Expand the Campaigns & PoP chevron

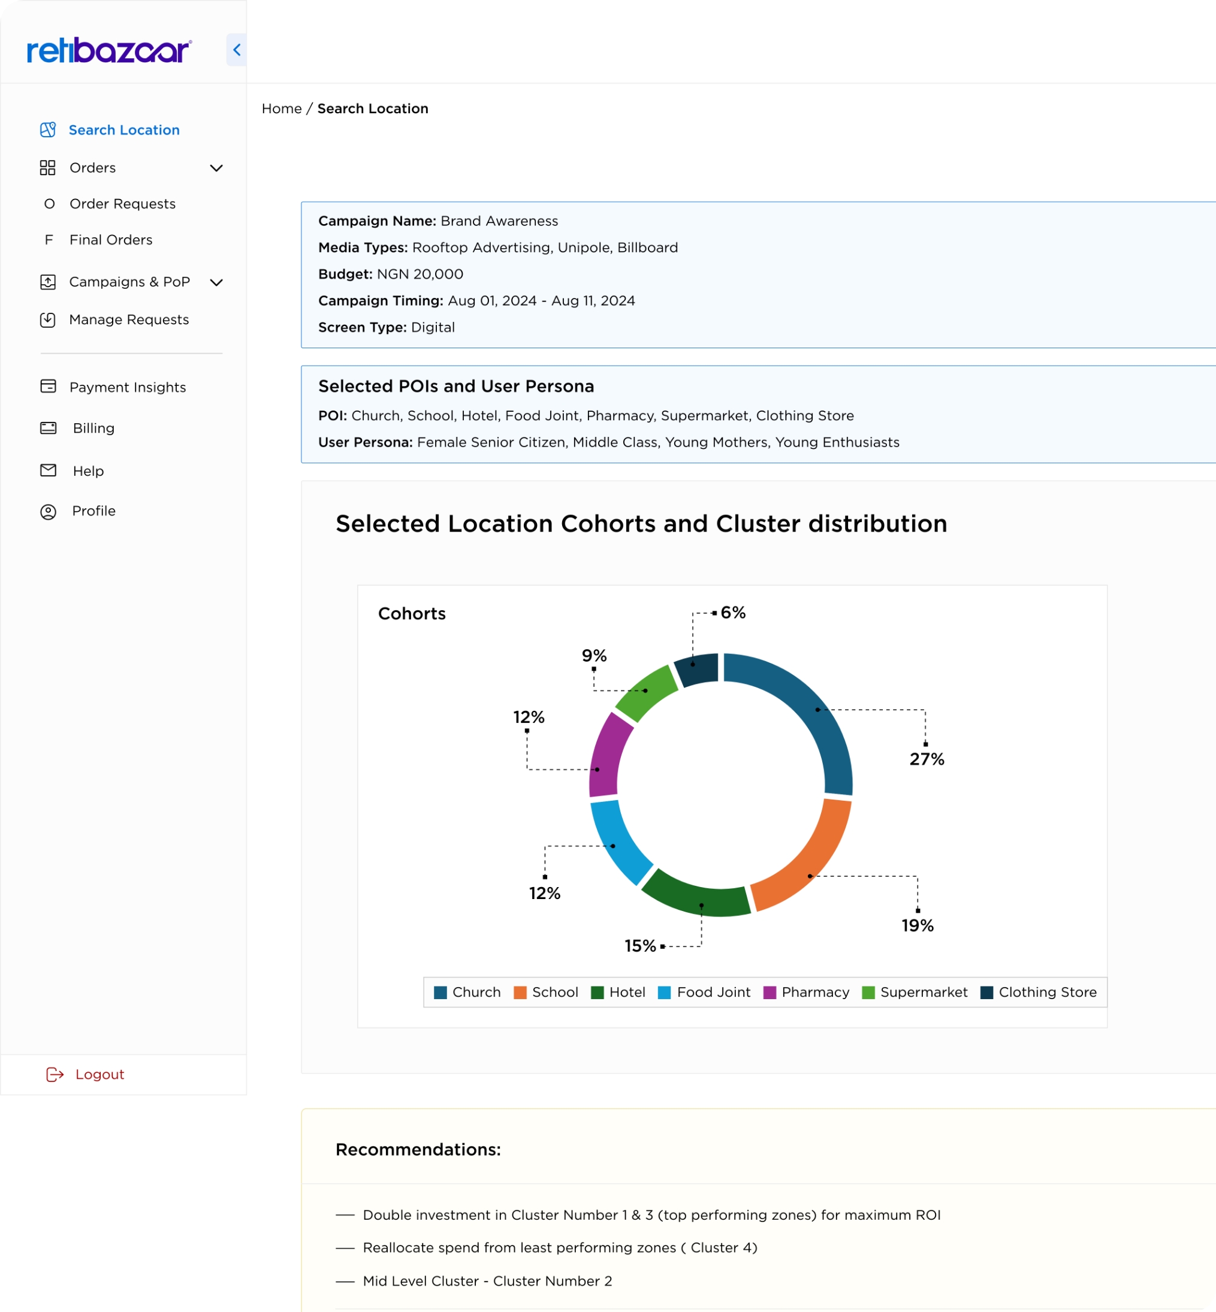point(216,282)
